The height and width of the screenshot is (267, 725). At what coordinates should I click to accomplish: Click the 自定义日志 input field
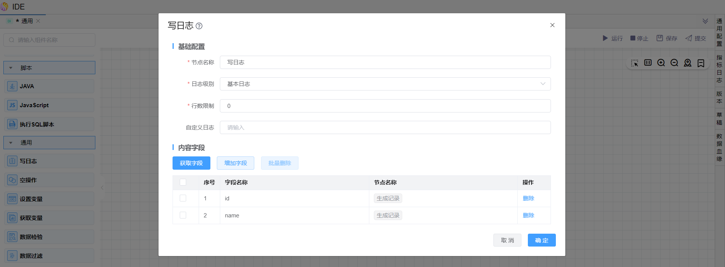pyautogui.click(x=385, y=128)
